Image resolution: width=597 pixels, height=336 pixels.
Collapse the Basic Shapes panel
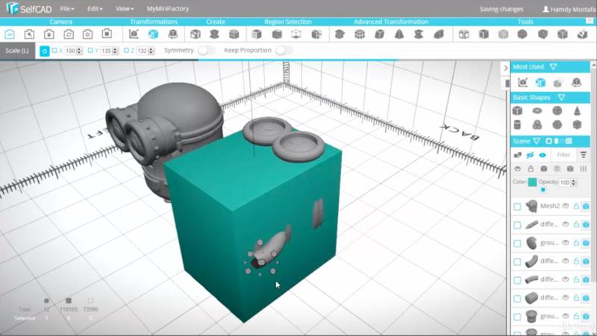click(x=561, y=97)
